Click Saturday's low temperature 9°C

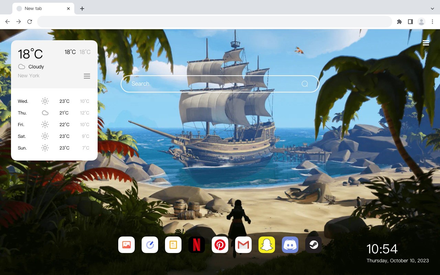[86, 136]
